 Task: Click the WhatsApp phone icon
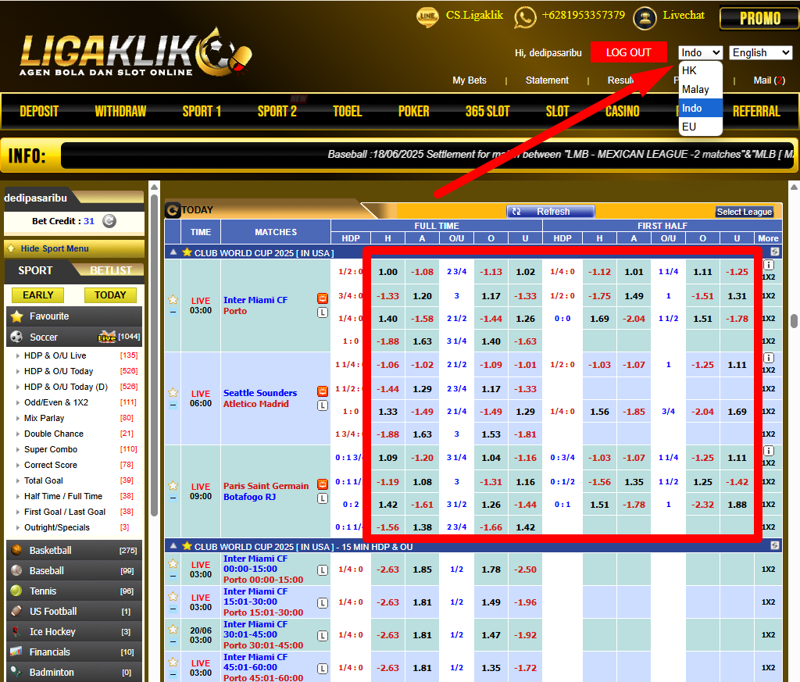(x=525, y=17)
